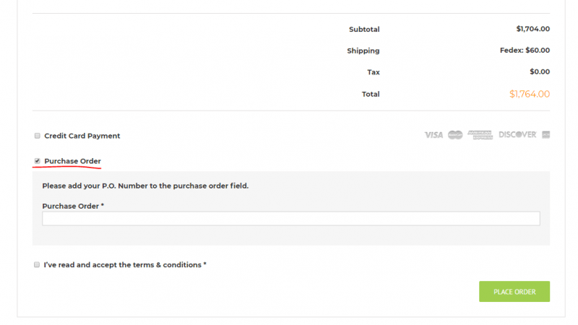Focus the Purchase Order number input field
Screen dimensions: 578x325
291,219
